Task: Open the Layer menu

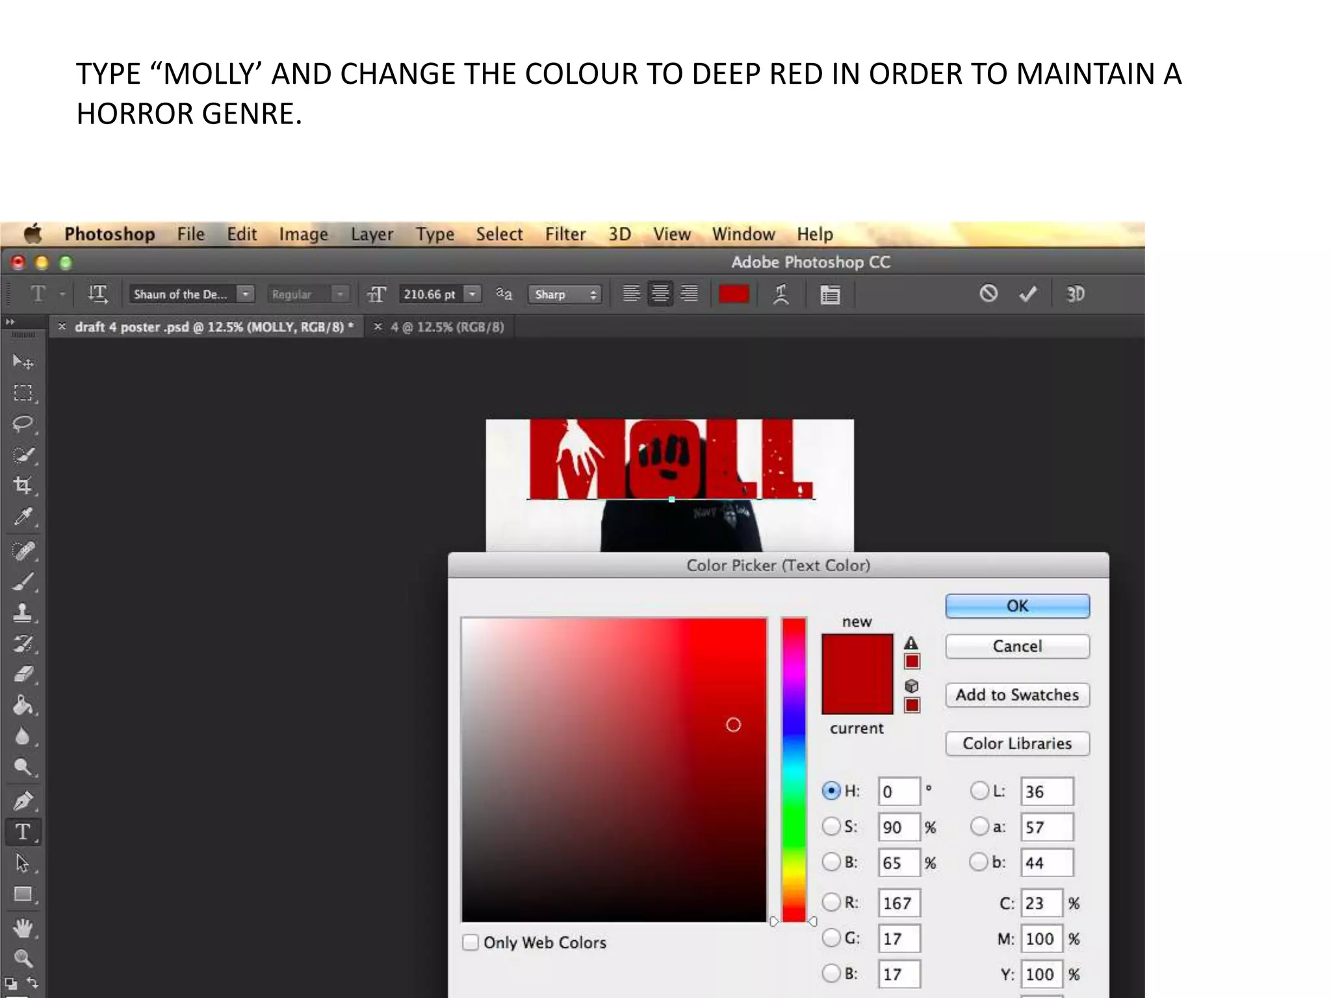Action: click(x=372, y=234)
